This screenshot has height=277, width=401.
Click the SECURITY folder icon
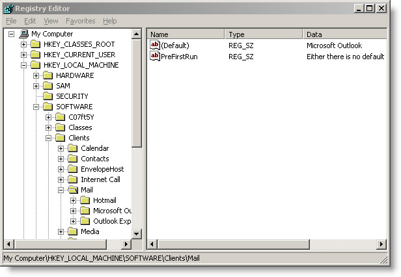(48, 96)
